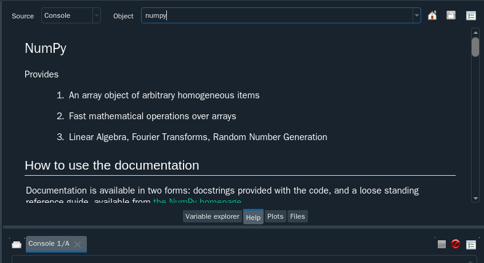Open the NumPy homepage link
Viewport: 484px width, 263px height.
point(197,202)
